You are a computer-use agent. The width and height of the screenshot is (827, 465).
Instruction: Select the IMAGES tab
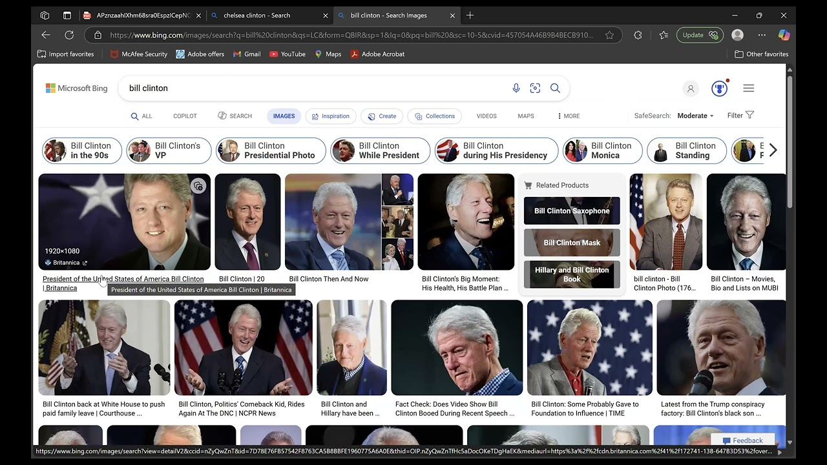(x=284, y=116)
